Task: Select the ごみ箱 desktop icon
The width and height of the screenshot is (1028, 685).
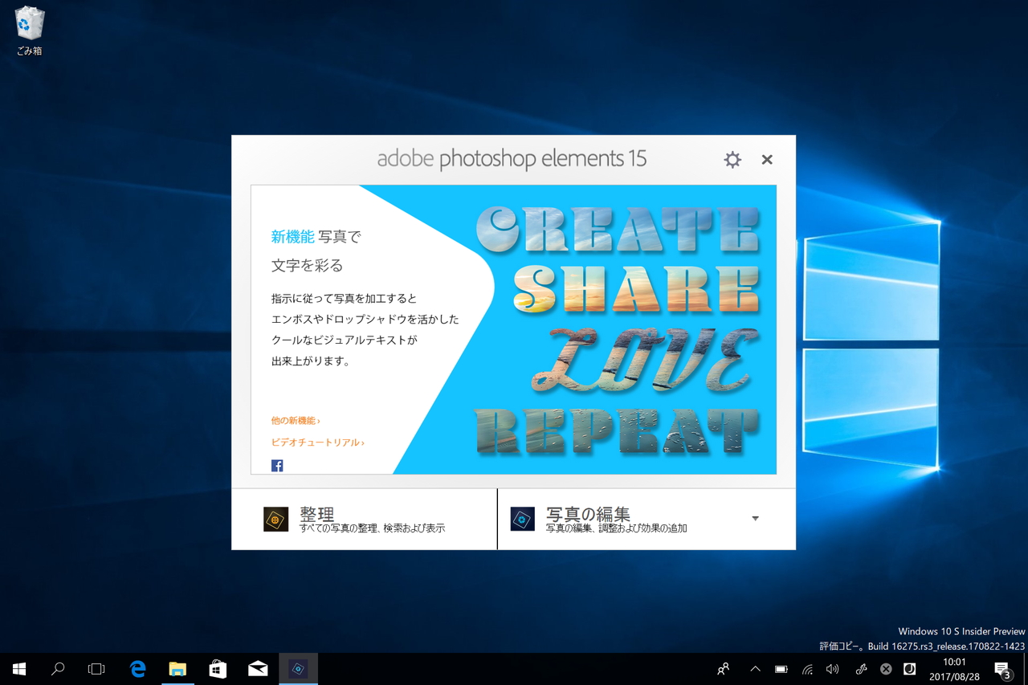Action: click(x=30, y=31)
